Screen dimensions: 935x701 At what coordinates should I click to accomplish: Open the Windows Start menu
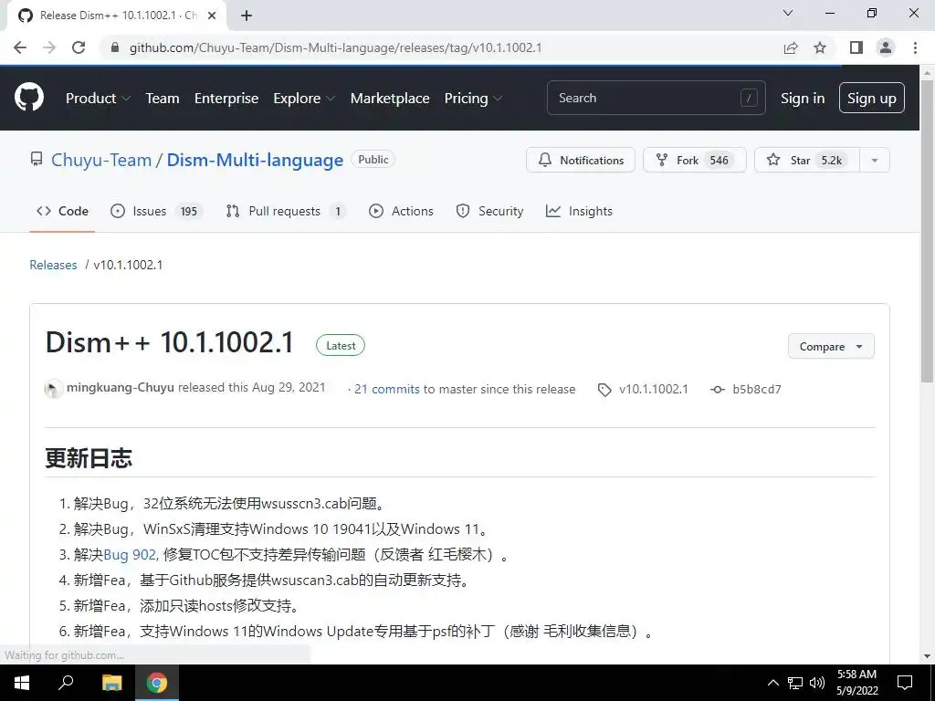tap(22, 683)
